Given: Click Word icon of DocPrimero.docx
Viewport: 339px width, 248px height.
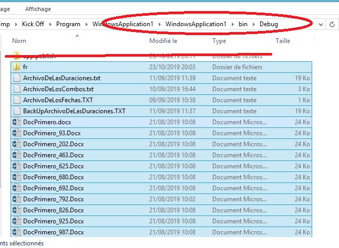Looking at the screenshot, I should click(x=17, y=122).
